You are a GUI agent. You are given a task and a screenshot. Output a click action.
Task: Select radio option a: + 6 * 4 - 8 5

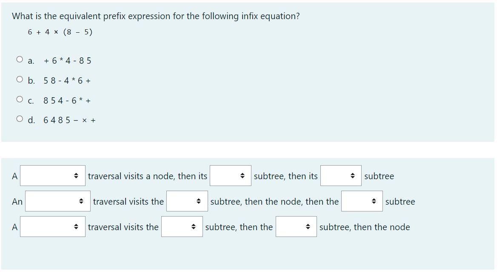click(20, 59)
